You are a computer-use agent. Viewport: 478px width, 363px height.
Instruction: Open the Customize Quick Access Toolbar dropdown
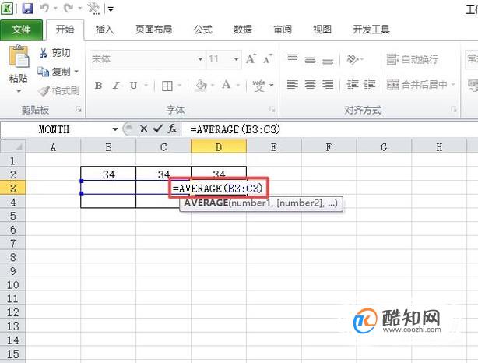click(x=111, y=9)
